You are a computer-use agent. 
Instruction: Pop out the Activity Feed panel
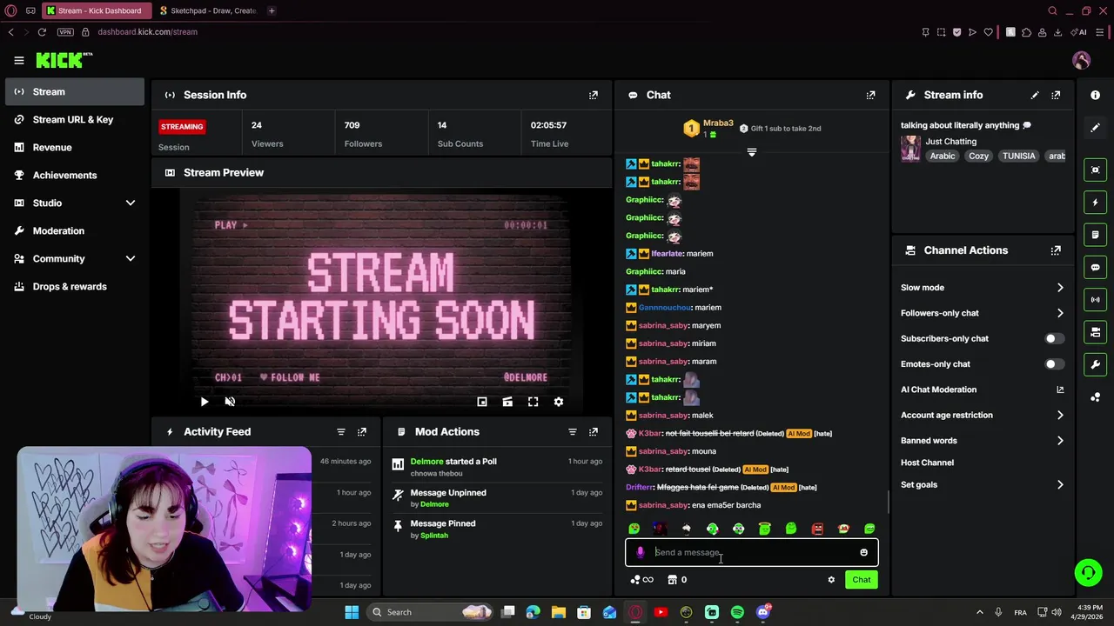(x=362, y=432)
